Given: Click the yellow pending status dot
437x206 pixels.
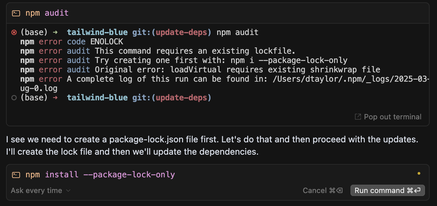Looking at the screenshot, I should pyautogui.click(x=419, y=173).
